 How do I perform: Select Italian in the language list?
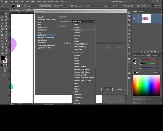(77, 100)
